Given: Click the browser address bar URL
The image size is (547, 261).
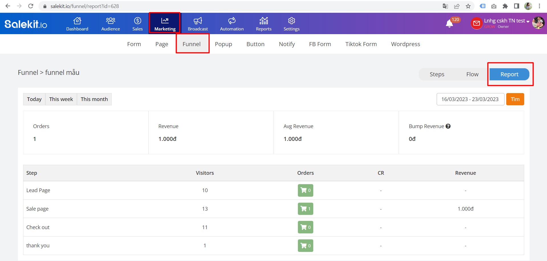Looking at the screenshot, I should click(85, 6).
